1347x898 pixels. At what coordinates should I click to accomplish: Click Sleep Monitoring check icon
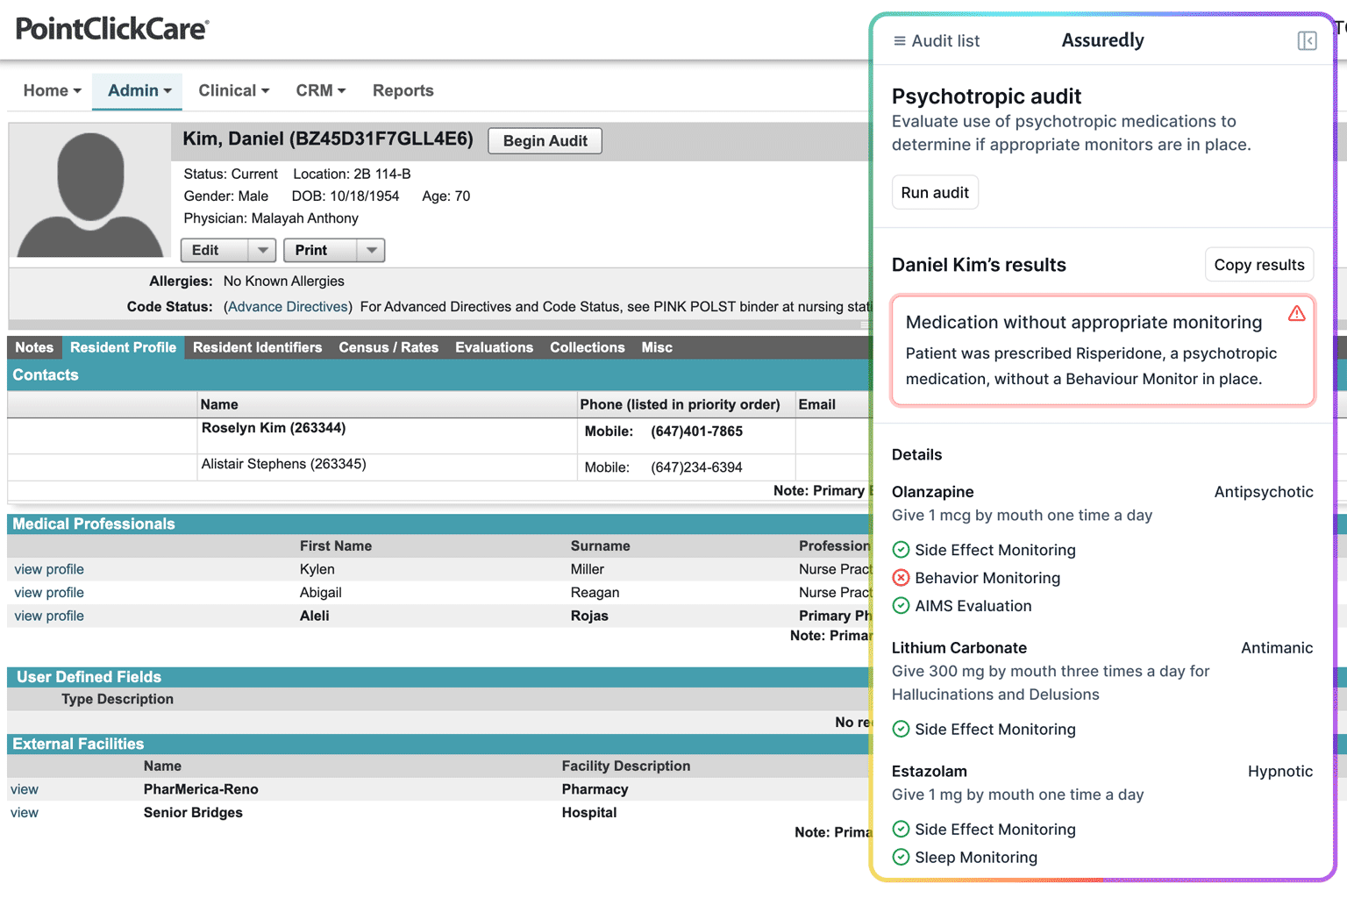coord(901,858)
